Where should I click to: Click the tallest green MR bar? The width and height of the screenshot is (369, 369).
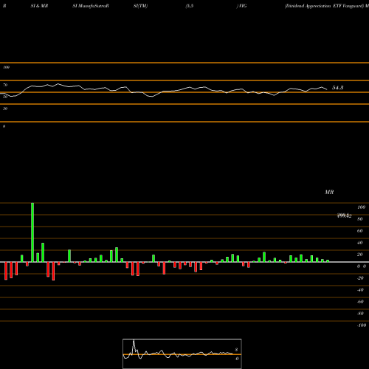(32, 232)
